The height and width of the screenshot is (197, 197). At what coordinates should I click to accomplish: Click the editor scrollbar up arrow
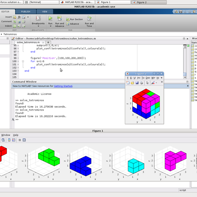tap(185, 47)
